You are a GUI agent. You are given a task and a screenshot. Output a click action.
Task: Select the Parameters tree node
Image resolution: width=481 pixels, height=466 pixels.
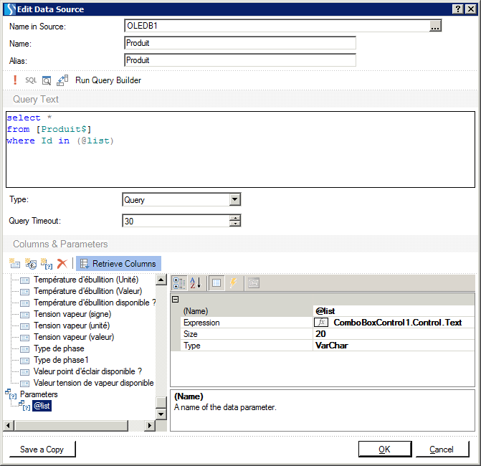39,394
